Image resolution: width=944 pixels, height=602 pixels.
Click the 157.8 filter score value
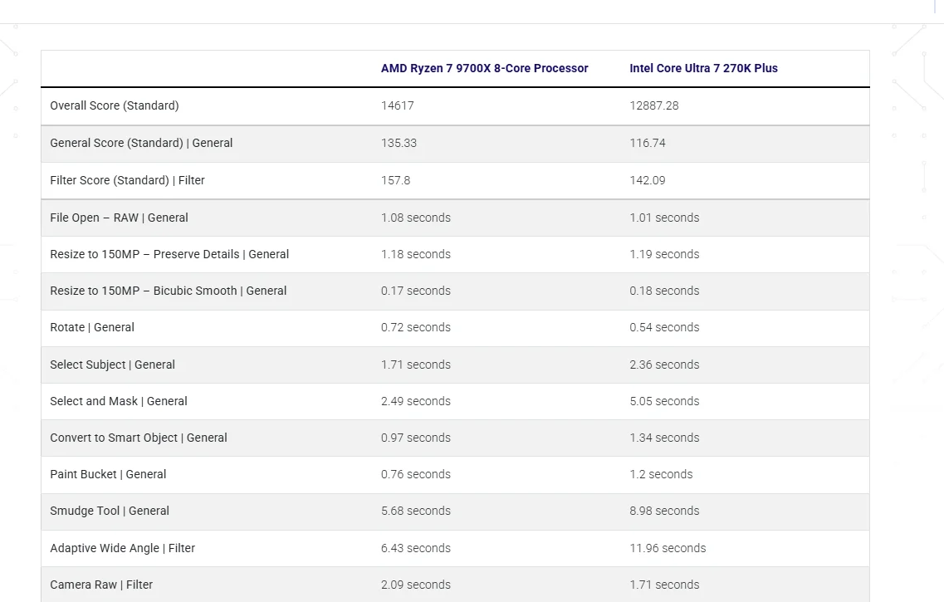pyautogui.click(x=395, y=180)
